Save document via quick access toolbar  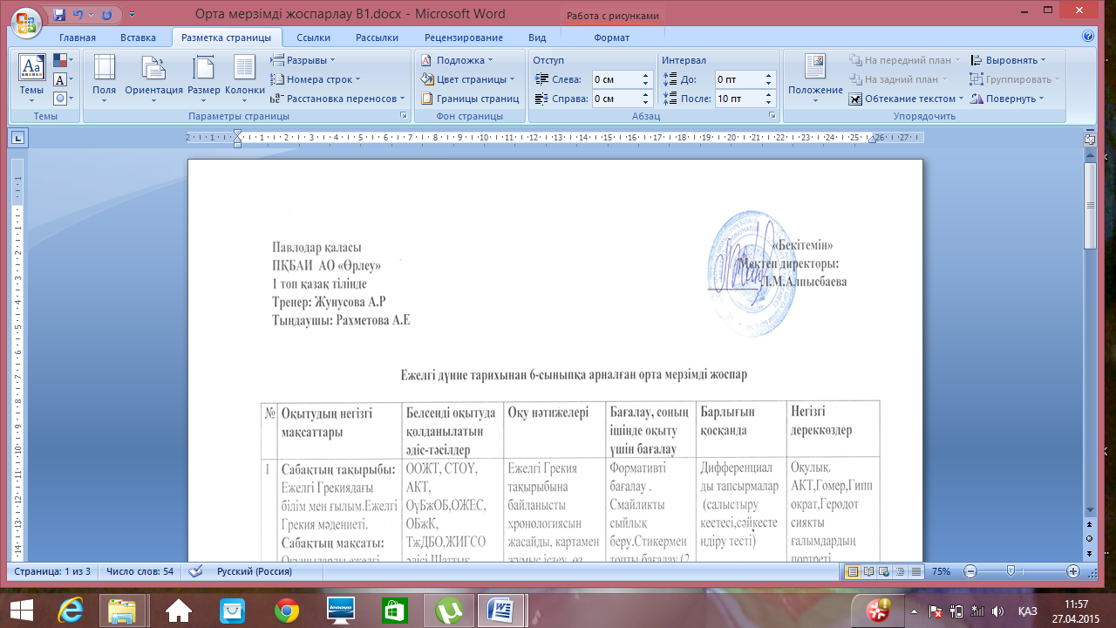(58, 15)
